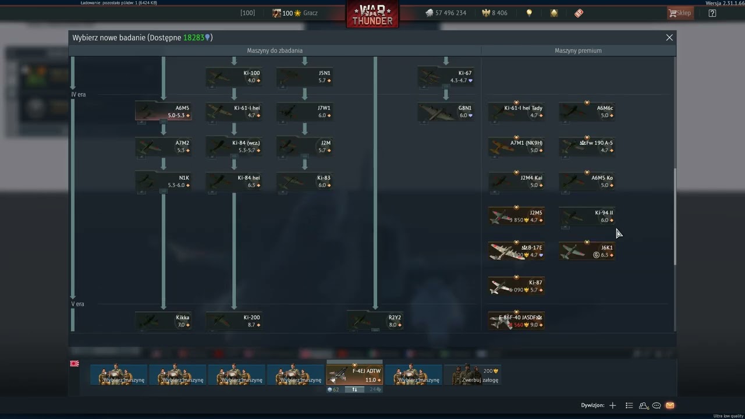Open the Sklep shop button
This screenshot has height=419, width=745.
pos(680,13)
